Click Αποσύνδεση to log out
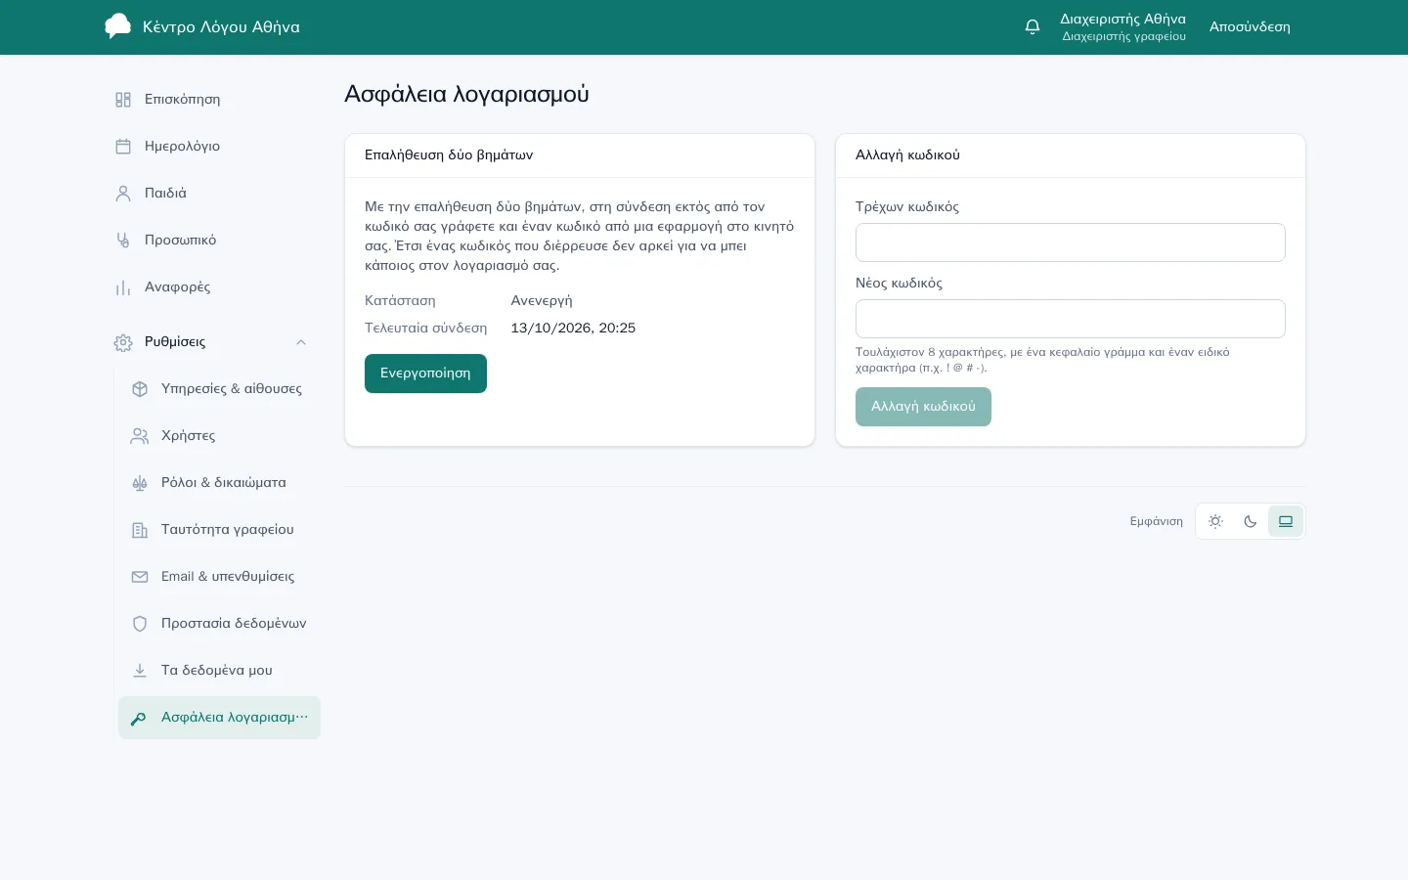The height and width of the screenshot is (880, 1408). click(x=1250, y=27)
